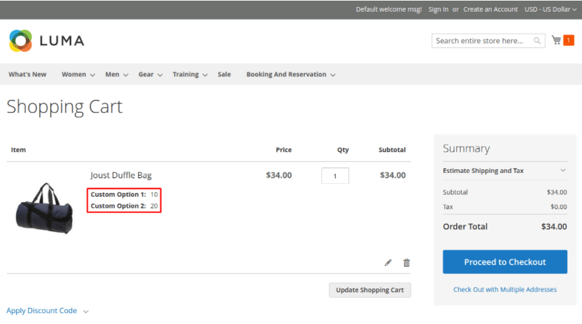Click the orange cart count badge
582x324 pixels.
tap(568, 40)
